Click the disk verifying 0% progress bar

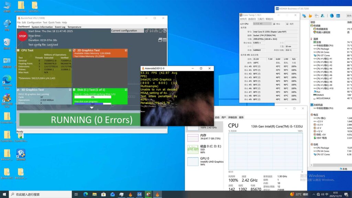pyautogui.click(x=93, y=97)
